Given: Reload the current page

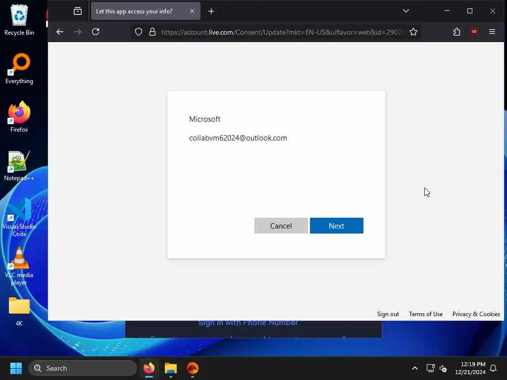Looking at the screenshot, I should coord(96,32).
